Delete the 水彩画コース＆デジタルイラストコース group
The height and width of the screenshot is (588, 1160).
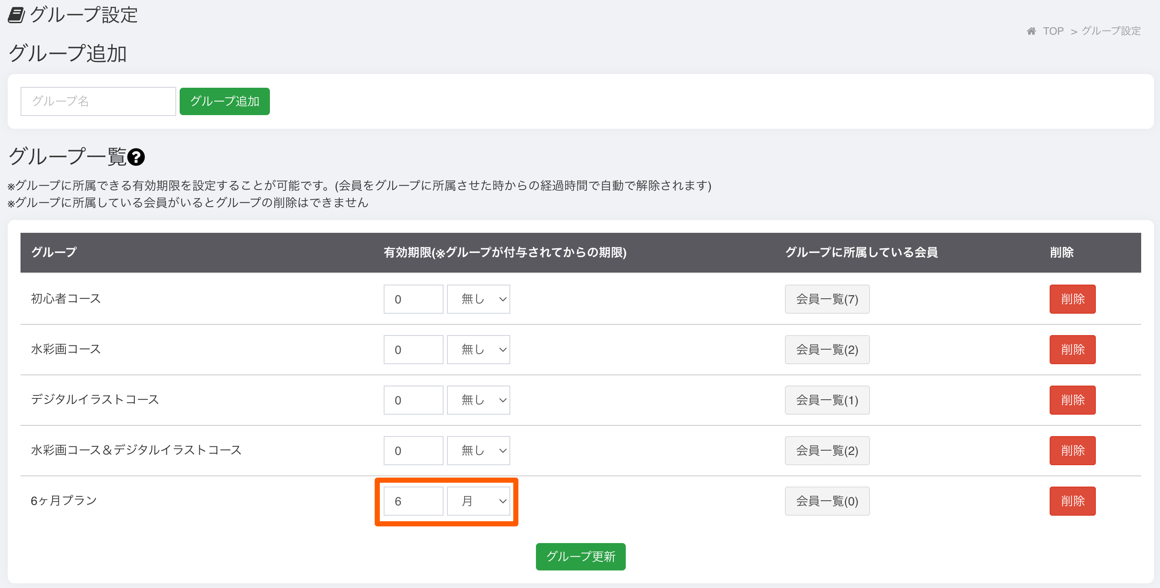(1073, 451)
